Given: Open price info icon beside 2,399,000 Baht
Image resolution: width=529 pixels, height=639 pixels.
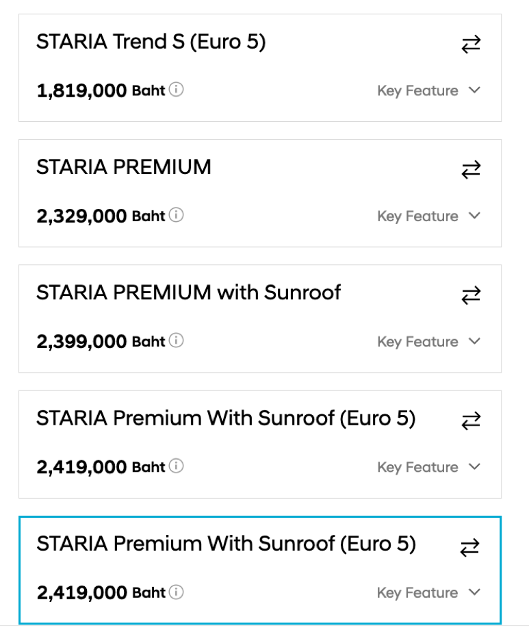Looking at the screenshot, I should coord(176,340).
